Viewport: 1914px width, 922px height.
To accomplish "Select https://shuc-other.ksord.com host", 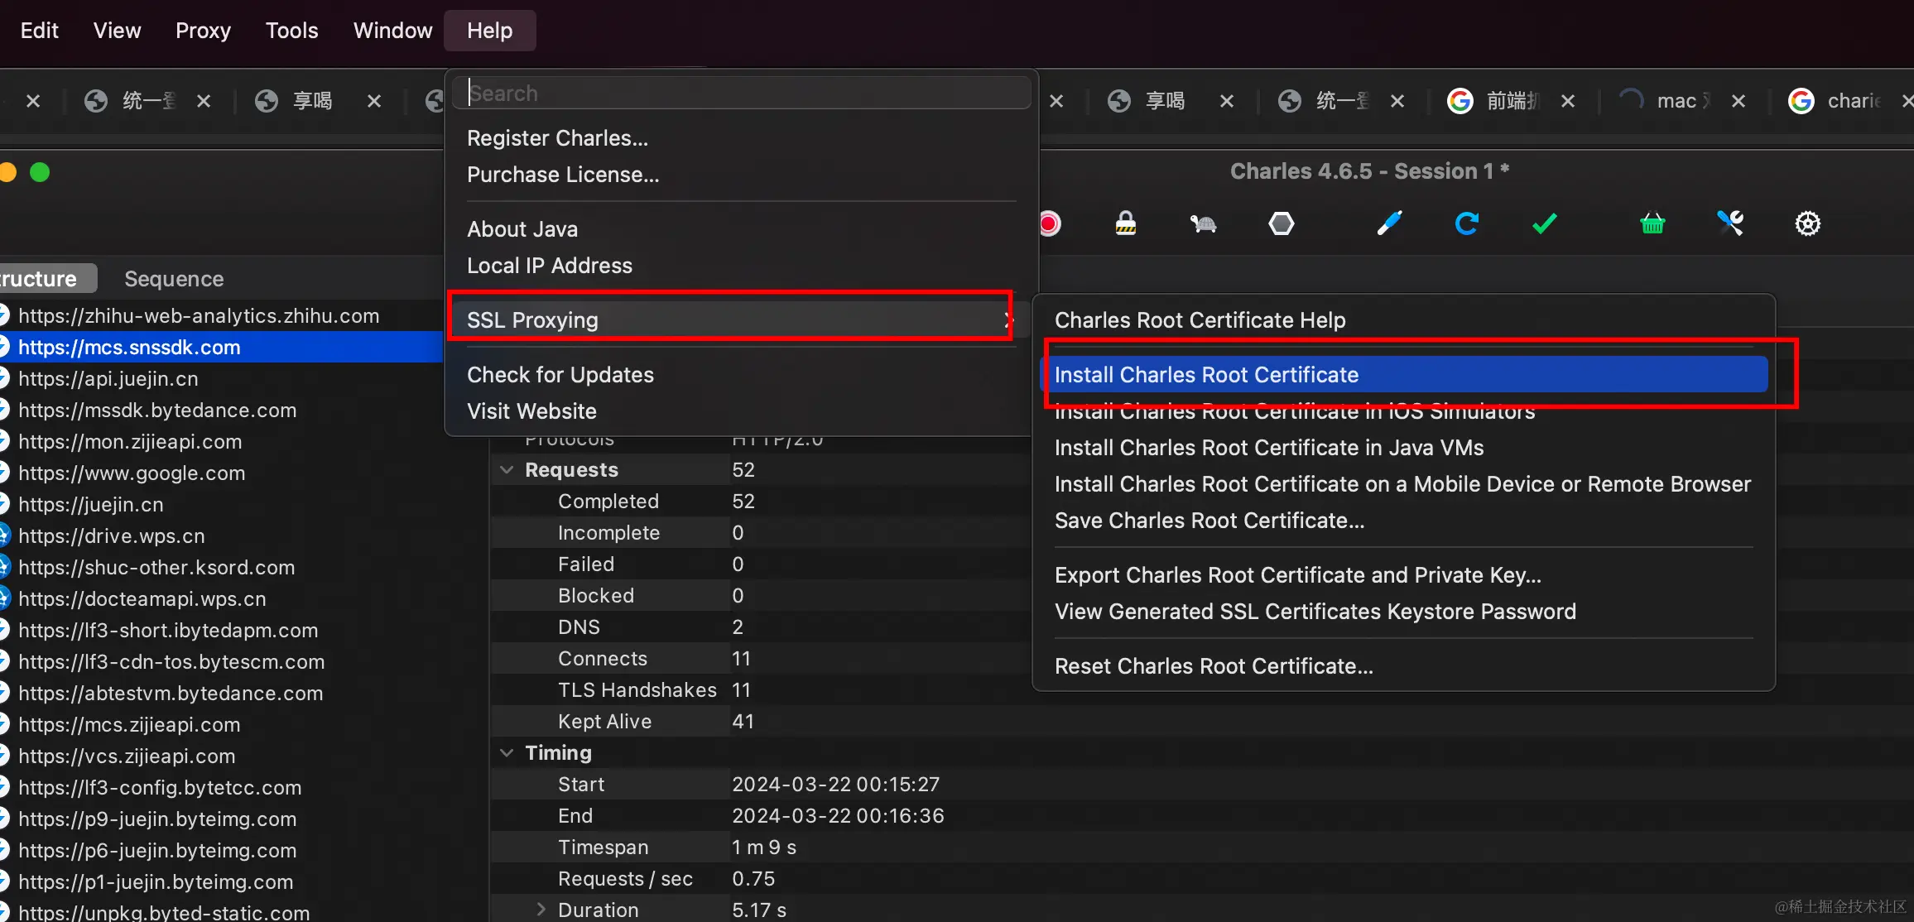I will click(156, 568).
